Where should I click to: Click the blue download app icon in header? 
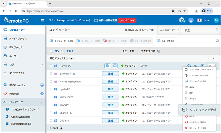coord(191,20)
